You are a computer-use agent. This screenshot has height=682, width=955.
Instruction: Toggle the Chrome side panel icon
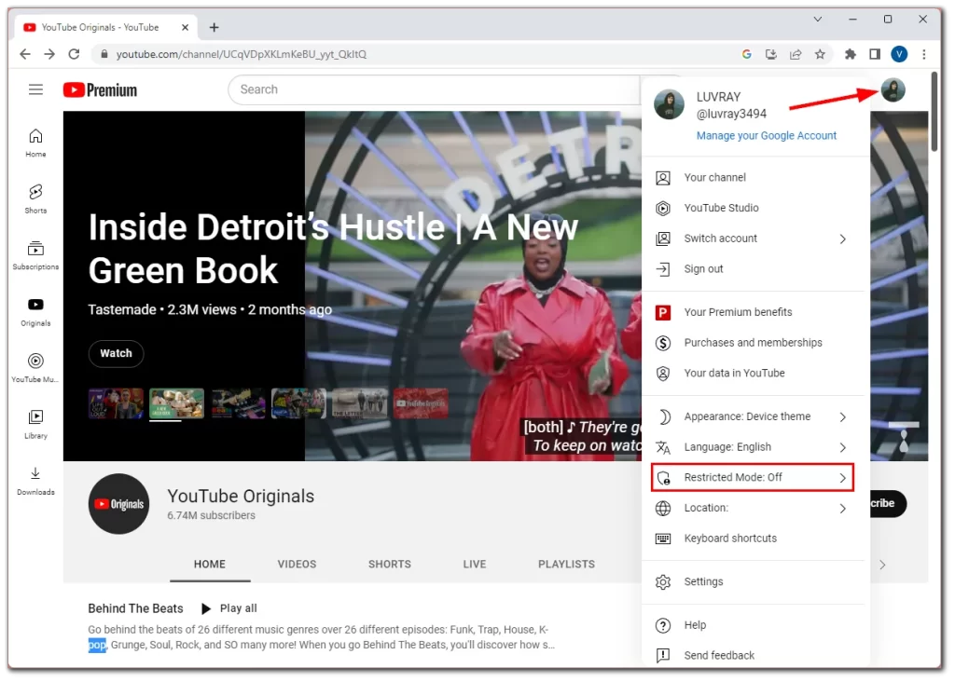(875, 54)
